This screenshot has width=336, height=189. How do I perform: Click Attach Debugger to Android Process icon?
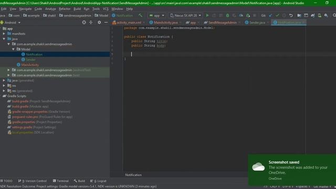click(x=248, y=15)
